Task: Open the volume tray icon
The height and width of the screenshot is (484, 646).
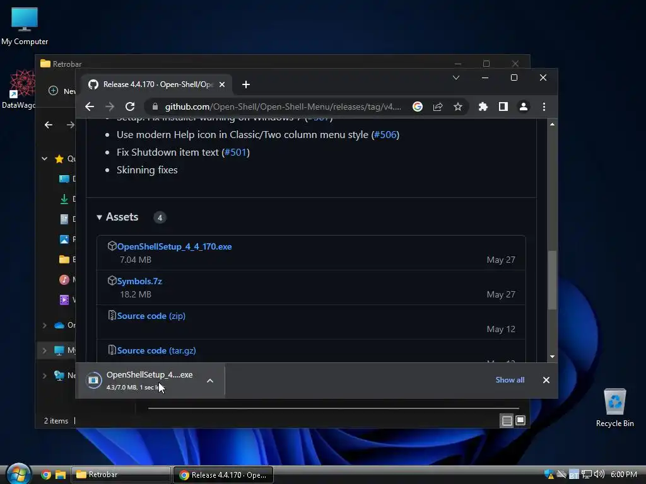Action: (x=599, y=475)
